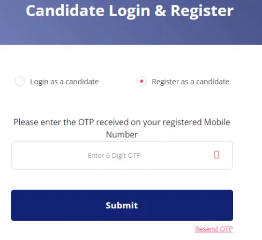Click the 'Register as a candidate' label text
The image size is (262, 240).
(x=190, y=82)
